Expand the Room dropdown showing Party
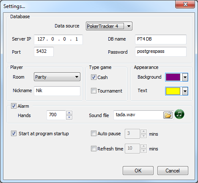The width and height of the screenshot is (198, 183). (57, 77)
